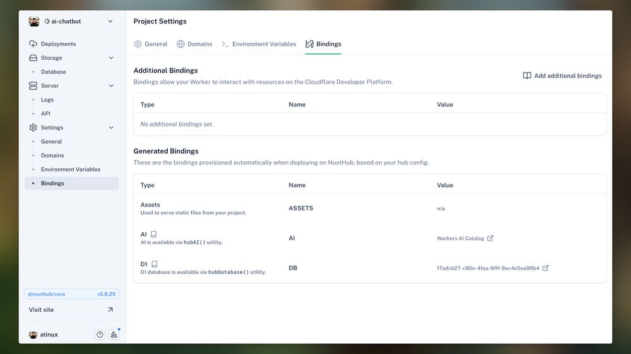Click the Server stack icon
Screen dimensions: 631x354
pos(33,86)
